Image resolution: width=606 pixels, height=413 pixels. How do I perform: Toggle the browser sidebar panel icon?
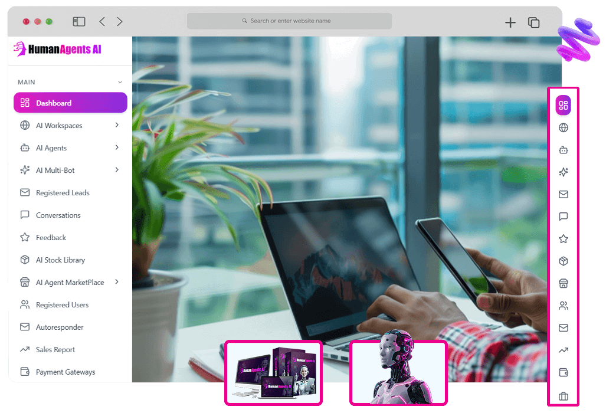(79, 22)
